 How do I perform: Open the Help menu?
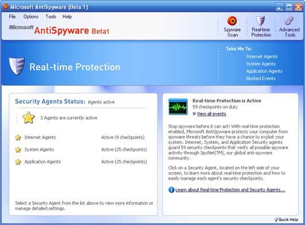click(x=67, y=17)
